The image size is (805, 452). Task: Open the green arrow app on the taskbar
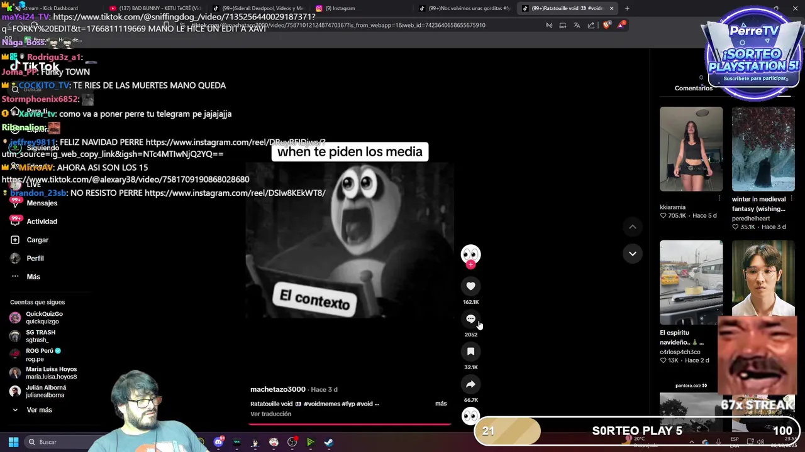(x=311, y=442)
